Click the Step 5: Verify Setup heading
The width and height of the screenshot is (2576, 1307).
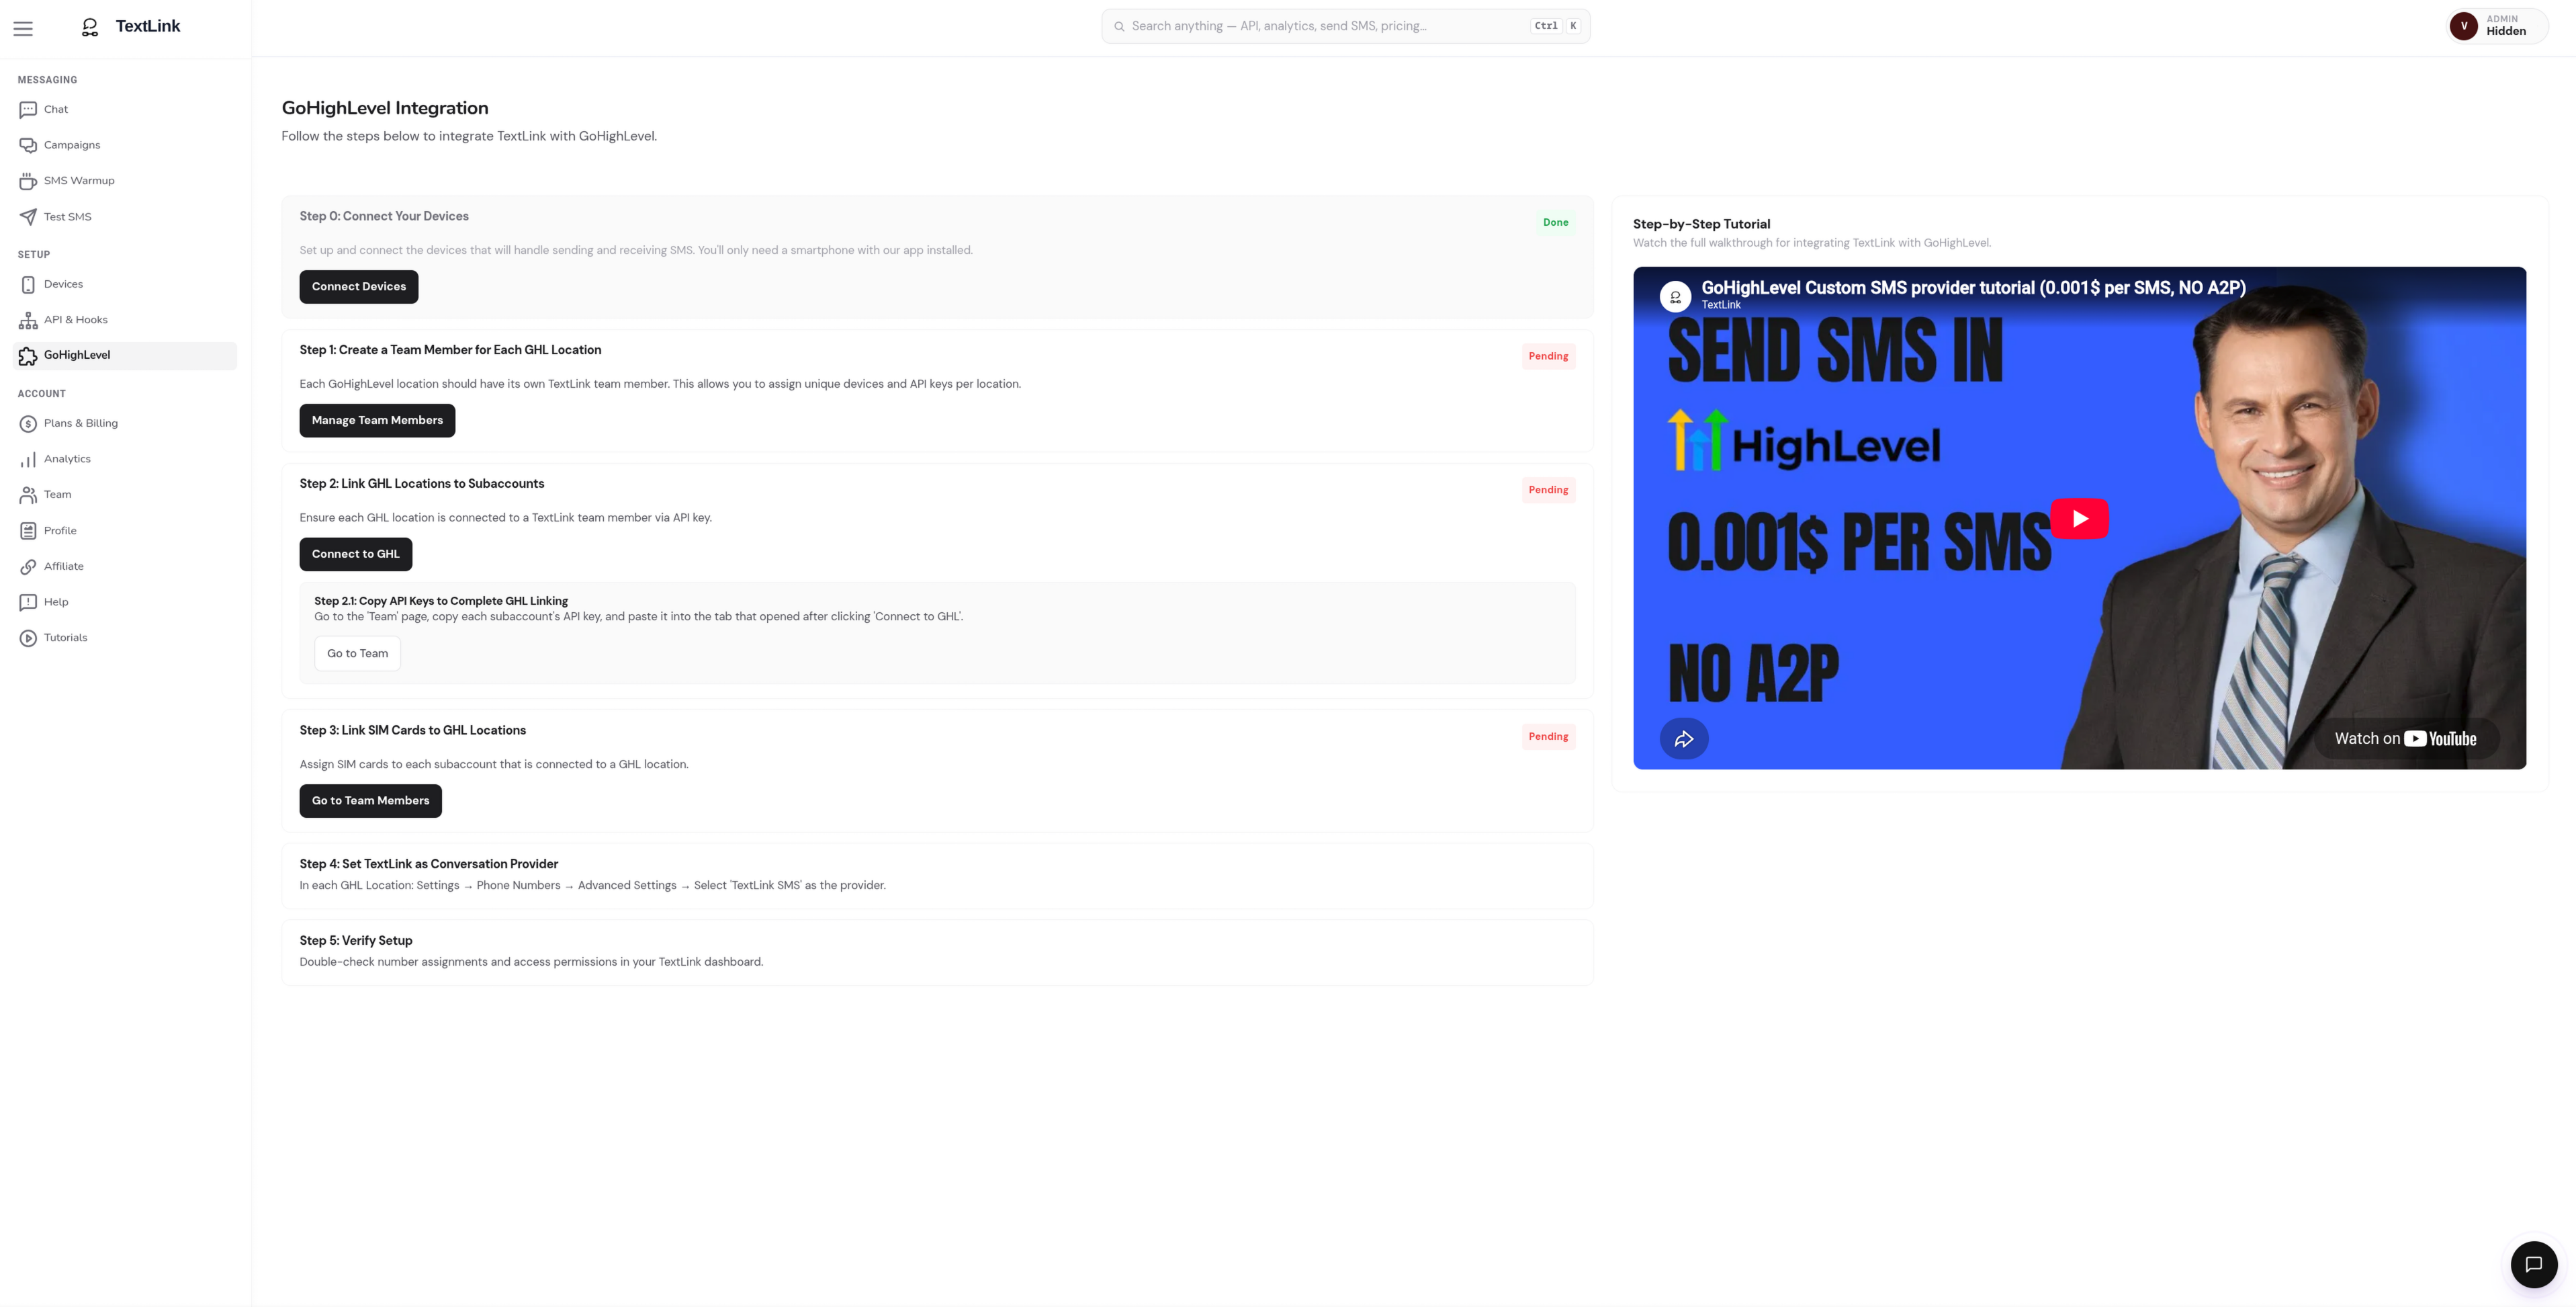[x=356, y=941]
